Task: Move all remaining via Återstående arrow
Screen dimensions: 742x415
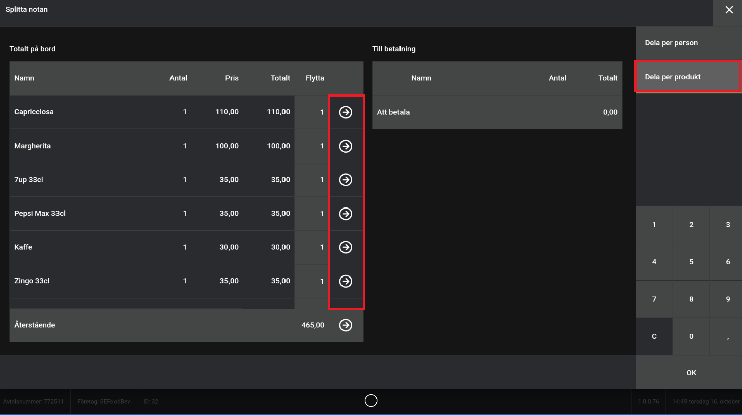Action: coord(346,325)
